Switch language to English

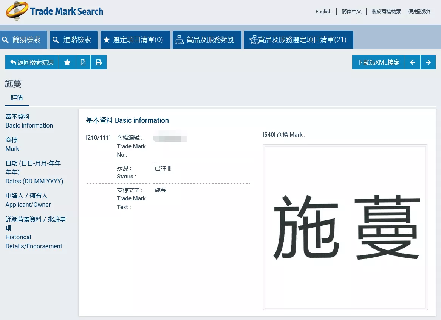click(x=323, y=12)
